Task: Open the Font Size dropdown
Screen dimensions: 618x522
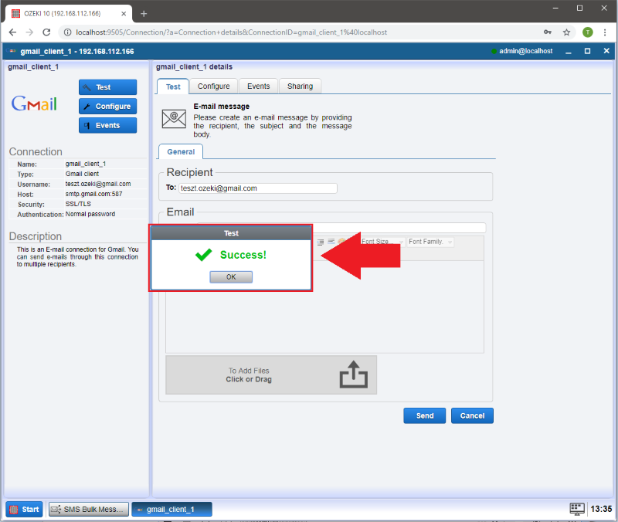Action: coord(382,242)
